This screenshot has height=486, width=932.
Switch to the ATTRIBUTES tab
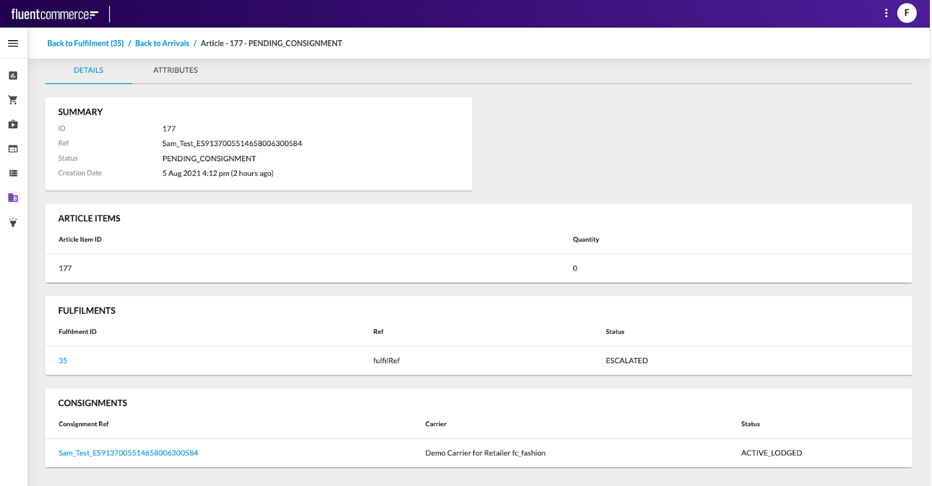(x=175, y=70)
